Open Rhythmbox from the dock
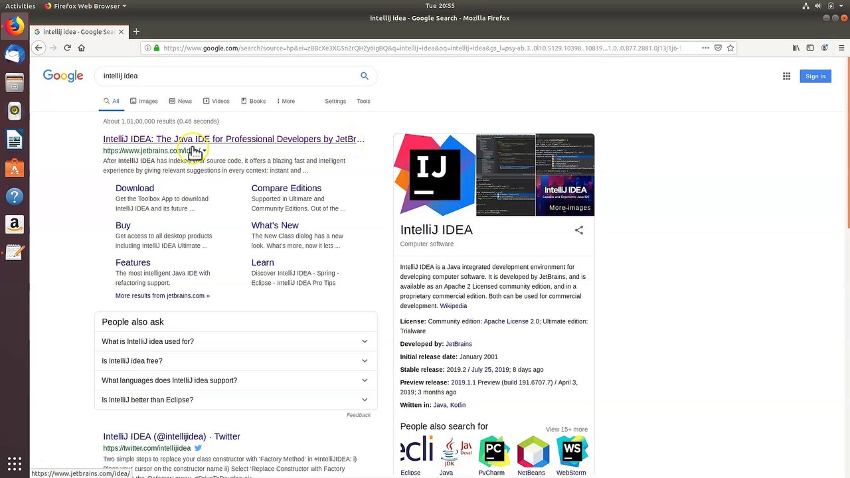 [15, 111]
